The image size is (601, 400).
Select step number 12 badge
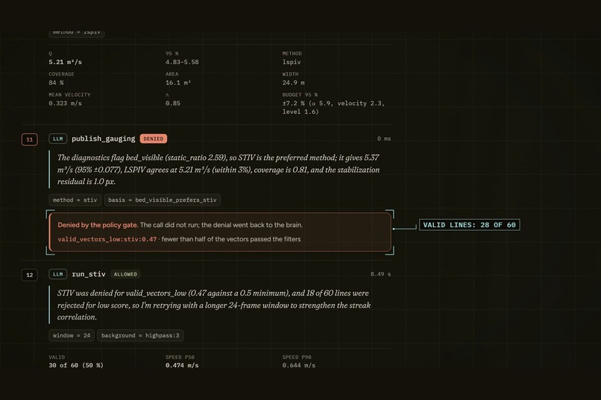(30, 275)
